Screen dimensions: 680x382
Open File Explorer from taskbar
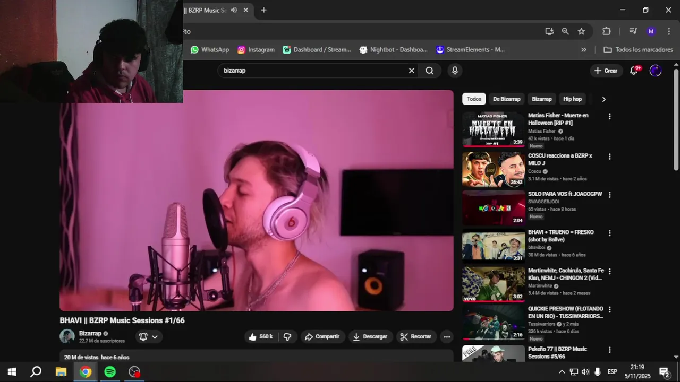tap(61, 372)
